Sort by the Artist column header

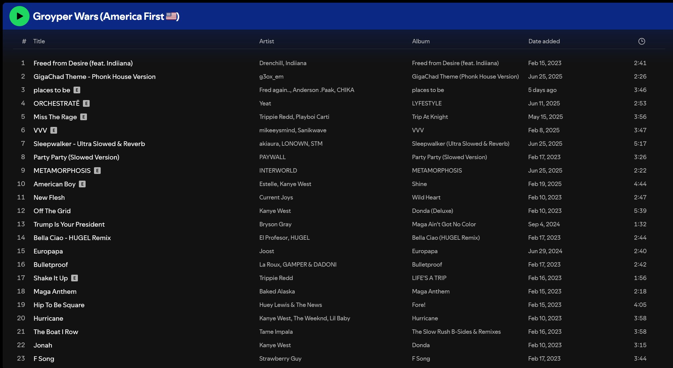pyautogui.click(x=267, y=41)
